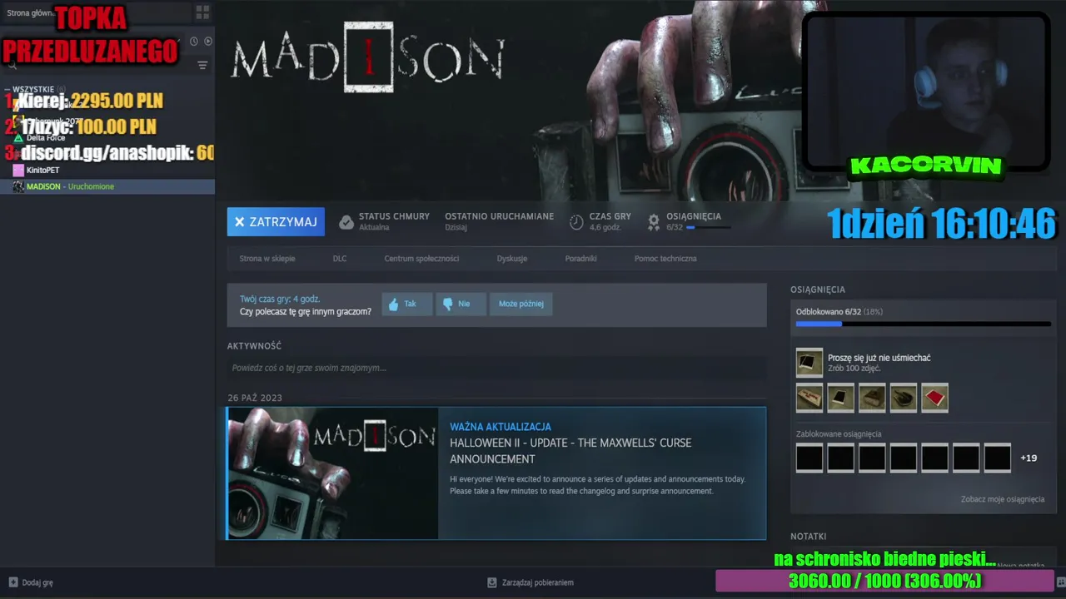Select KinitoPET in the library list
The image size is (1066, 599).
coord(42,171)
